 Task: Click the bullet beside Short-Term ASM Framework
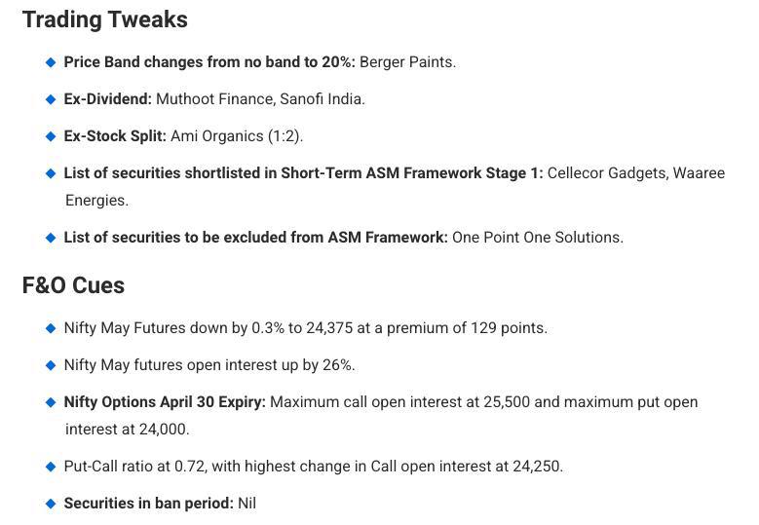coord(51,173)
